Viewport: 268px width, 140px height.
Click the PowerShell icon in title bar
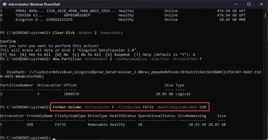(4, 4)
